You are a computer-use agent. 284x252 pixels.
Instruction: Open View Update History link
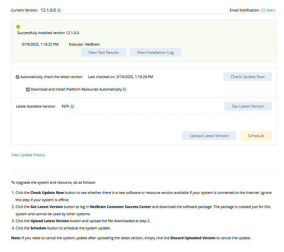tap(28, 155)
